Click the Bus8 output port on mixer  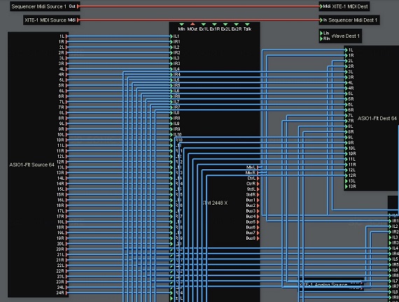258,238
